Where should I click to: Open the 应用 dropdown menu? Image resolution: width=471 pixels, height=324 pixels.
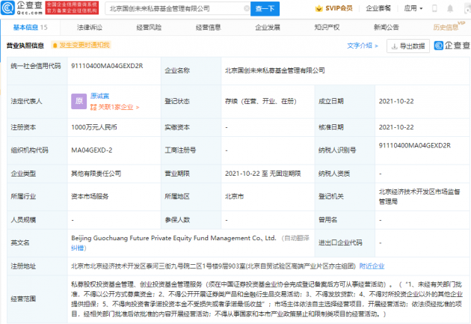click(413, 9)
